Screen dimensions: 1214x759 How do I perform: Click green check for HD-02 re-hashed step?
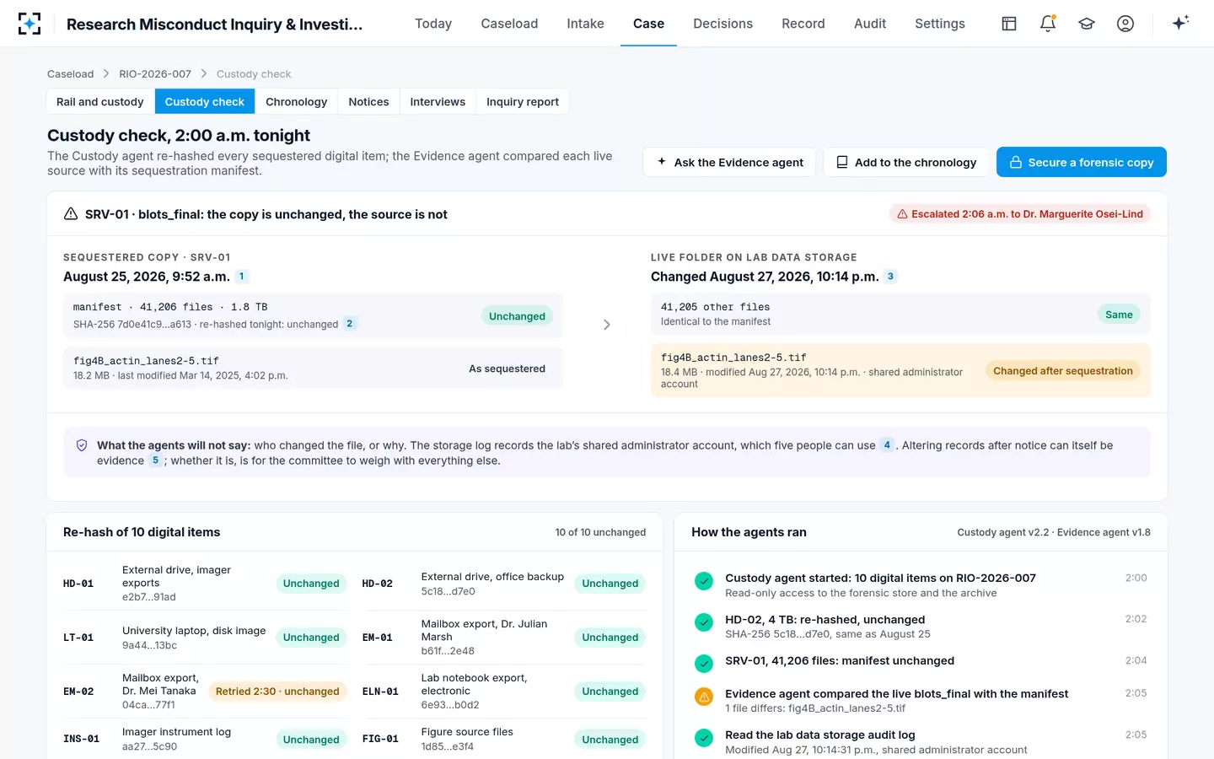pos(704,622)
